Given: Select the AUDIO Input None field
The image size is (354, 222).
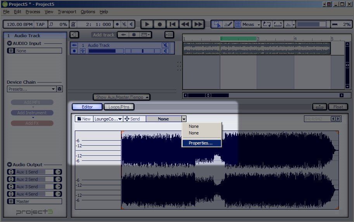Looking at the screenshot, I should [35, 51].
